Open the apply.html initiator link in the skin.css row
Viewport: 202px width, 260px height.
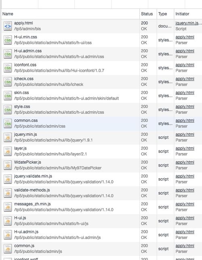(185, 93)
